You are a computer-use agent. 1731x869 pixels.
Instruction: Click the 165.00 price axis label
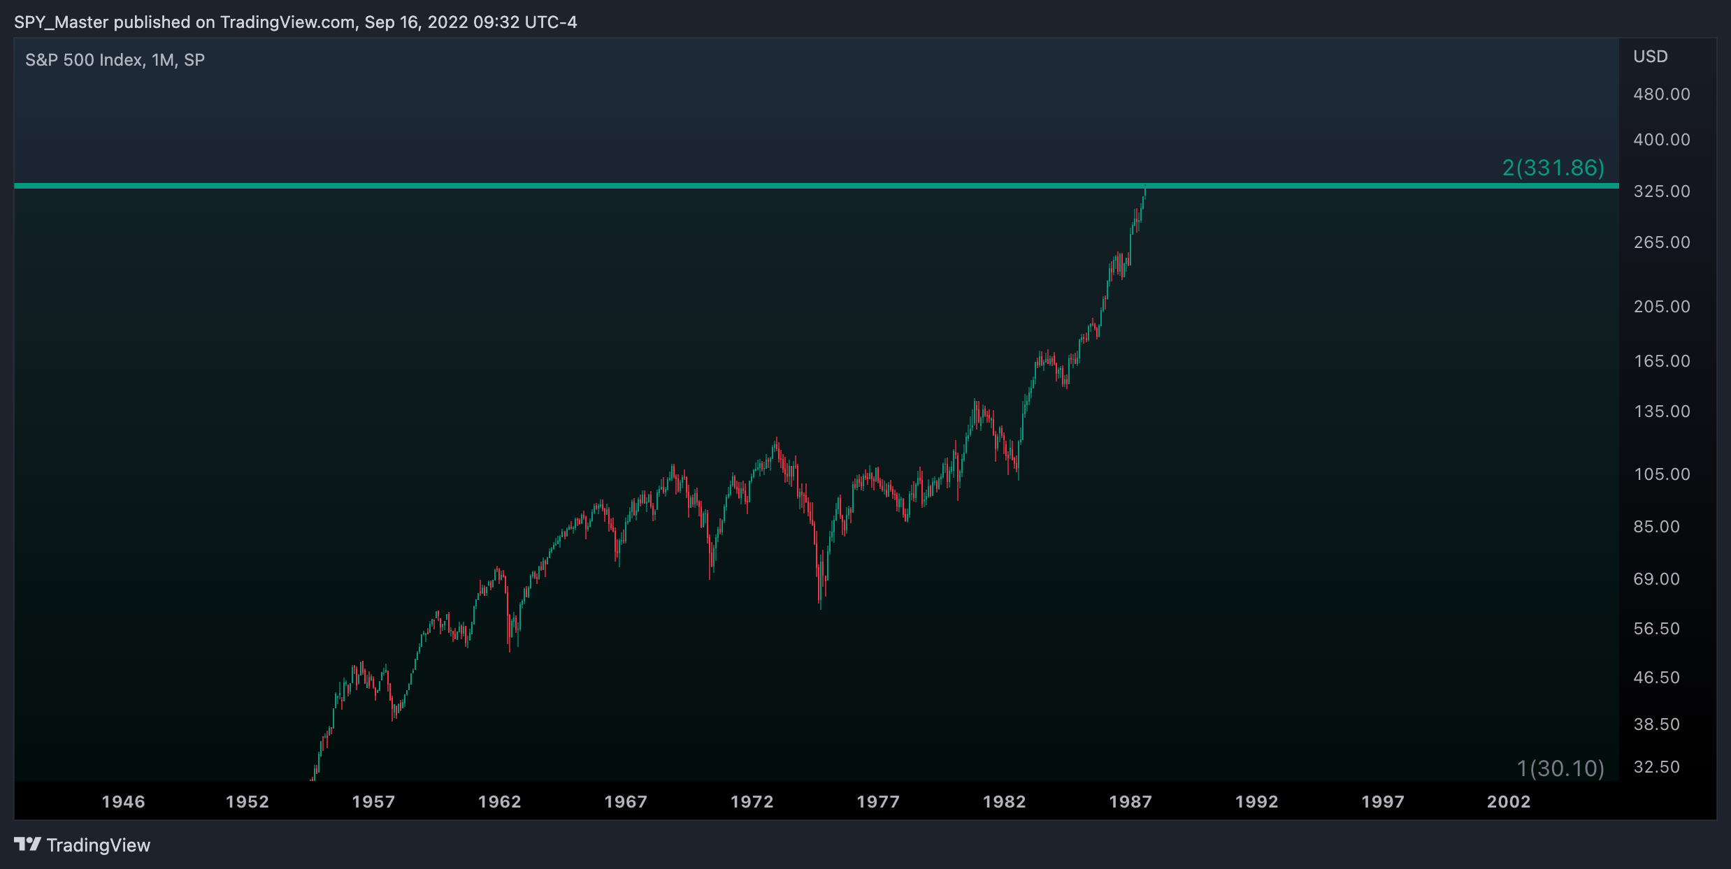(x=1662, y=361)
